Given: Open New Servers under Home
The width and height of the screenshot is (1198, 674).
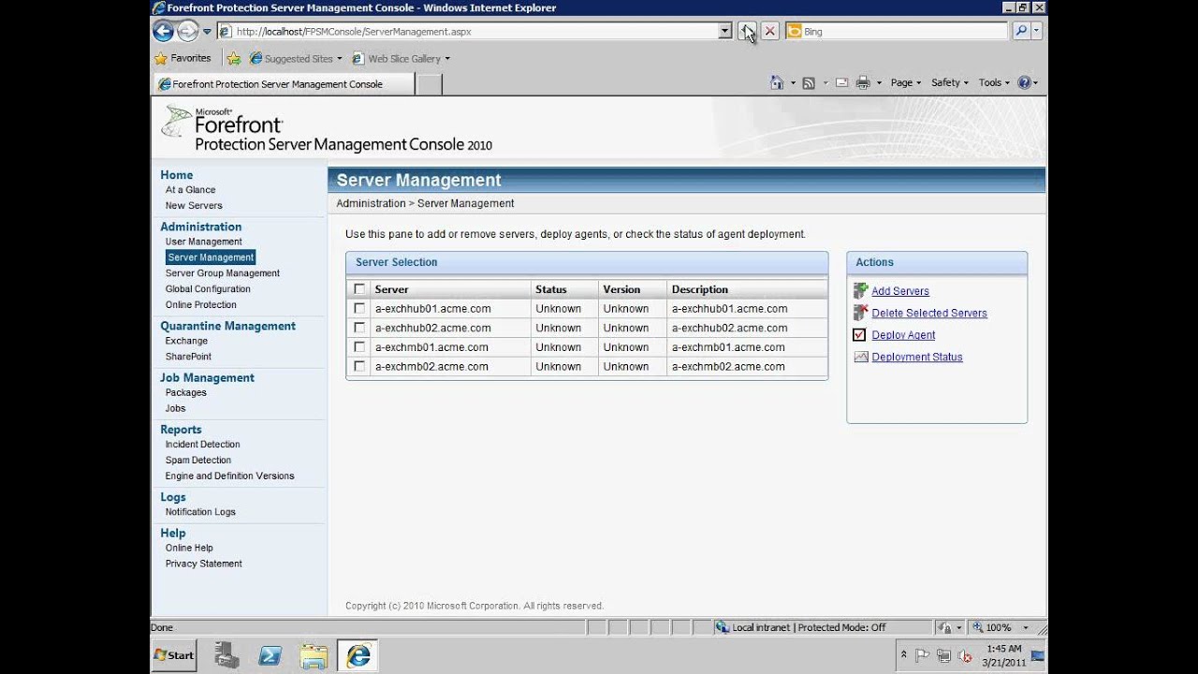Looking at the screenshot, I should 194,205.
